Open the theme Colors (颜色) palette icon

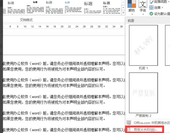tap(131, 4)
